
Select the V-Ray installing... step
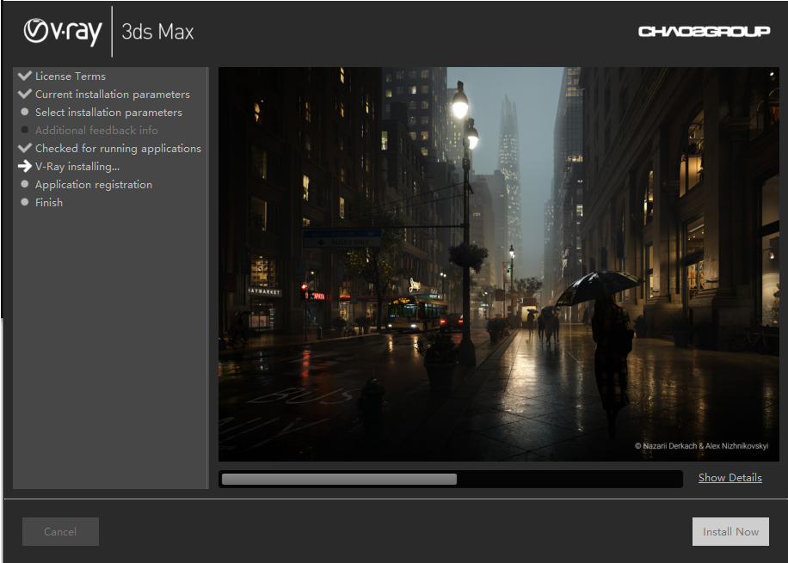[x=77, y=167]
